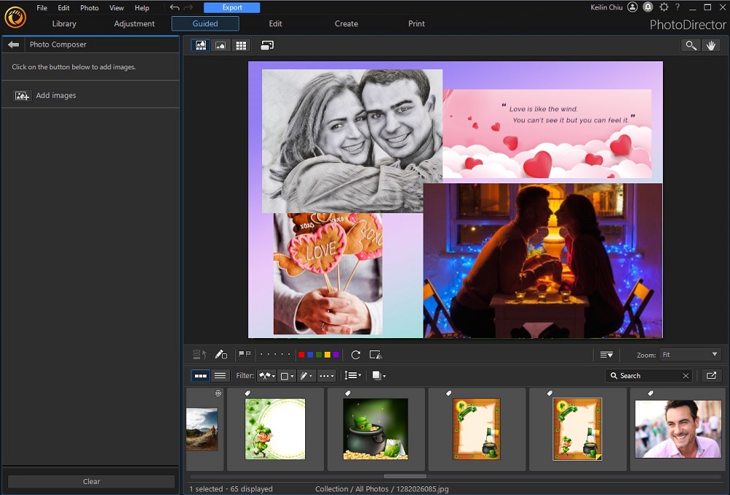Open the zoom magnifier tool
Image resolution: width=730 pixels, height=495 pixels.
coord(691,45)
